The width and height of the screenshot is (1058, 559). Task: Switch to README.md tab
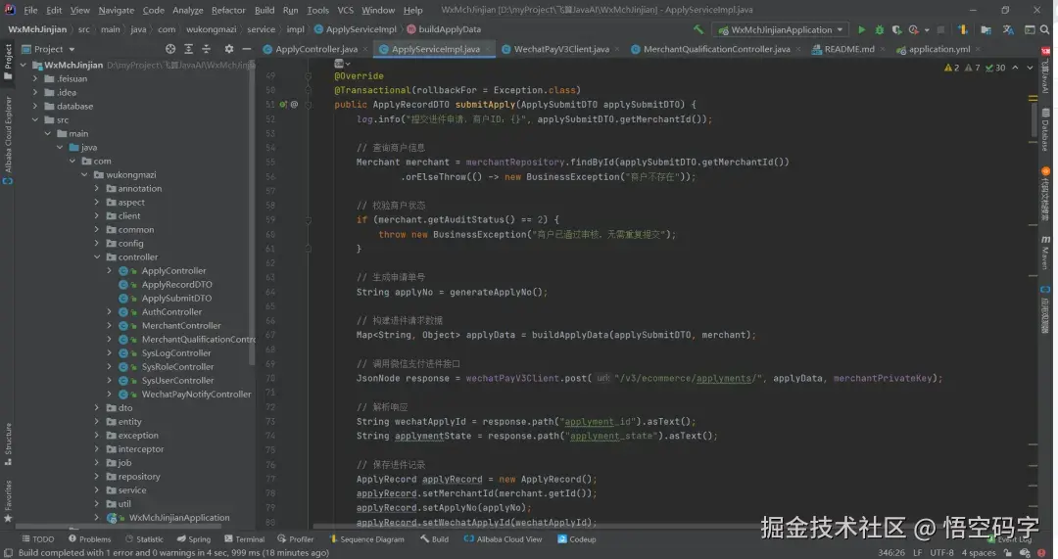(x=842, y=49)
